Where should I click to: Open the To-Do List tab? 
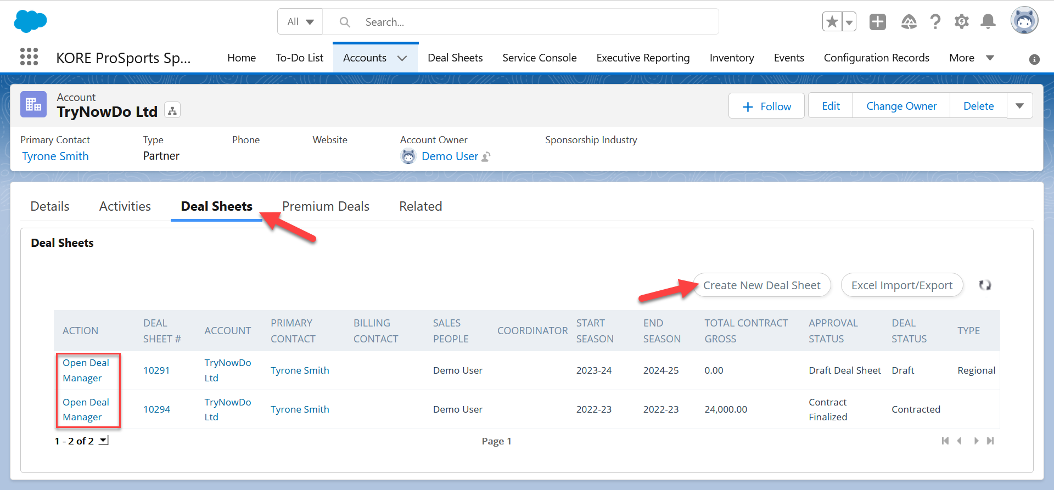[300, 58]
